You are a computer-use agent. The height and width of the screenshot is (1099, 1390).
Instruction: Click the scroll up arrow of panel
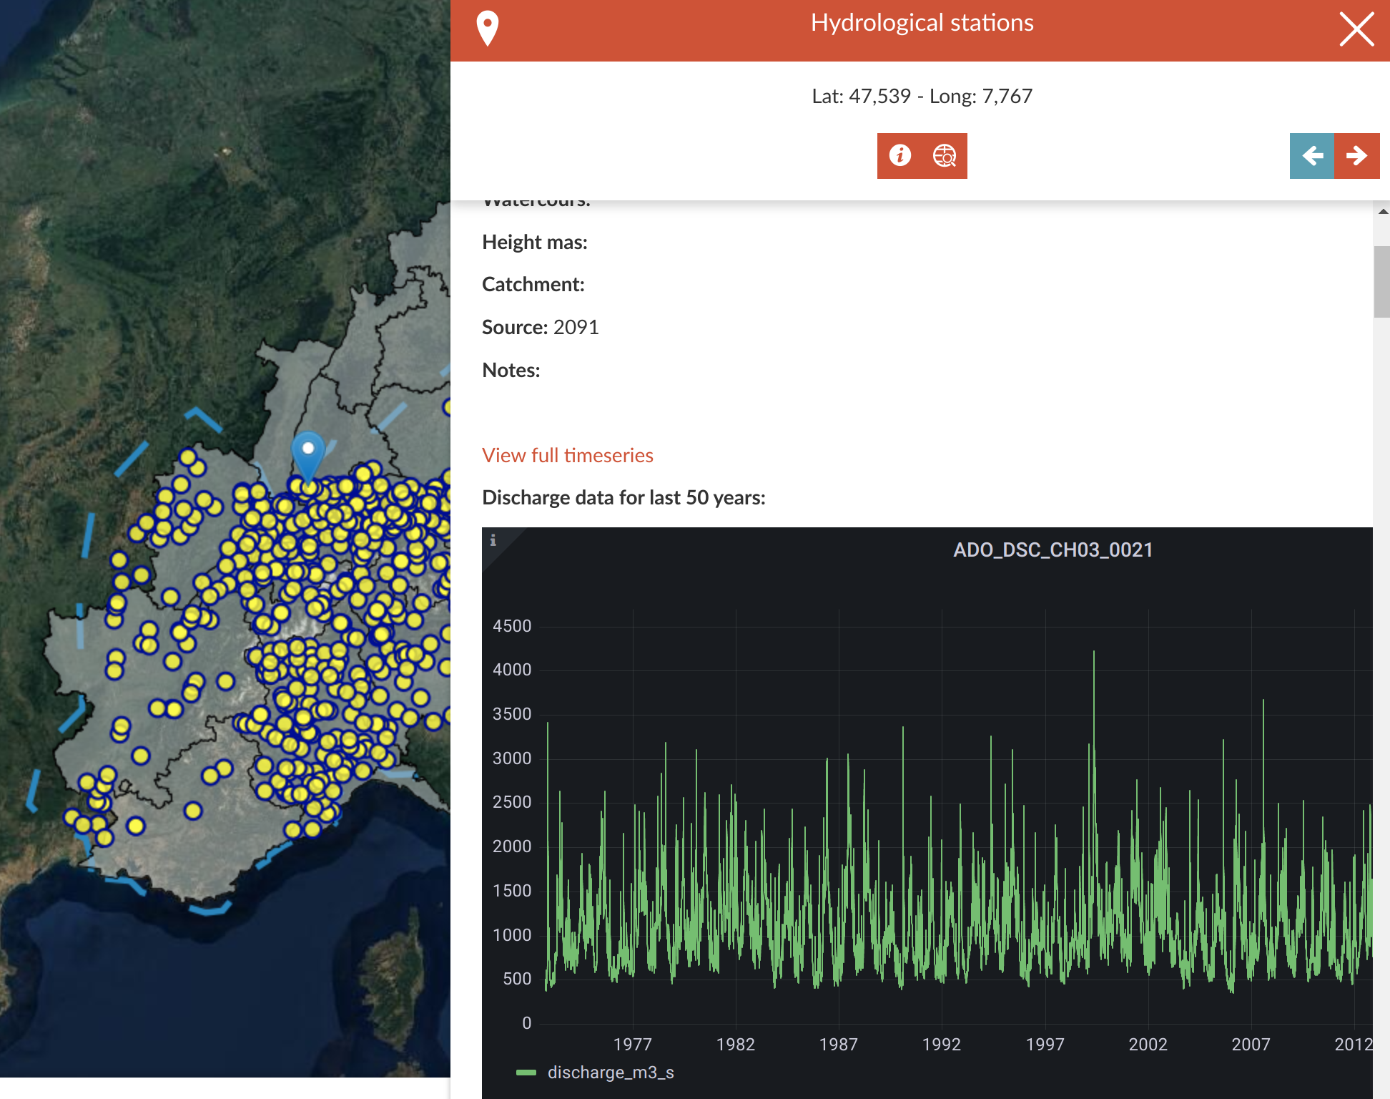(x=1383, y=211)
